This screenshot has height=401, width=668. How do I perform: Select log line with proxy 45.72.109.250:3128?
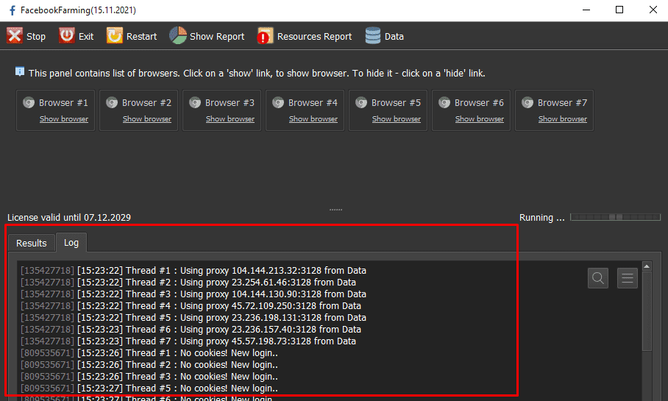coord(191,305)
